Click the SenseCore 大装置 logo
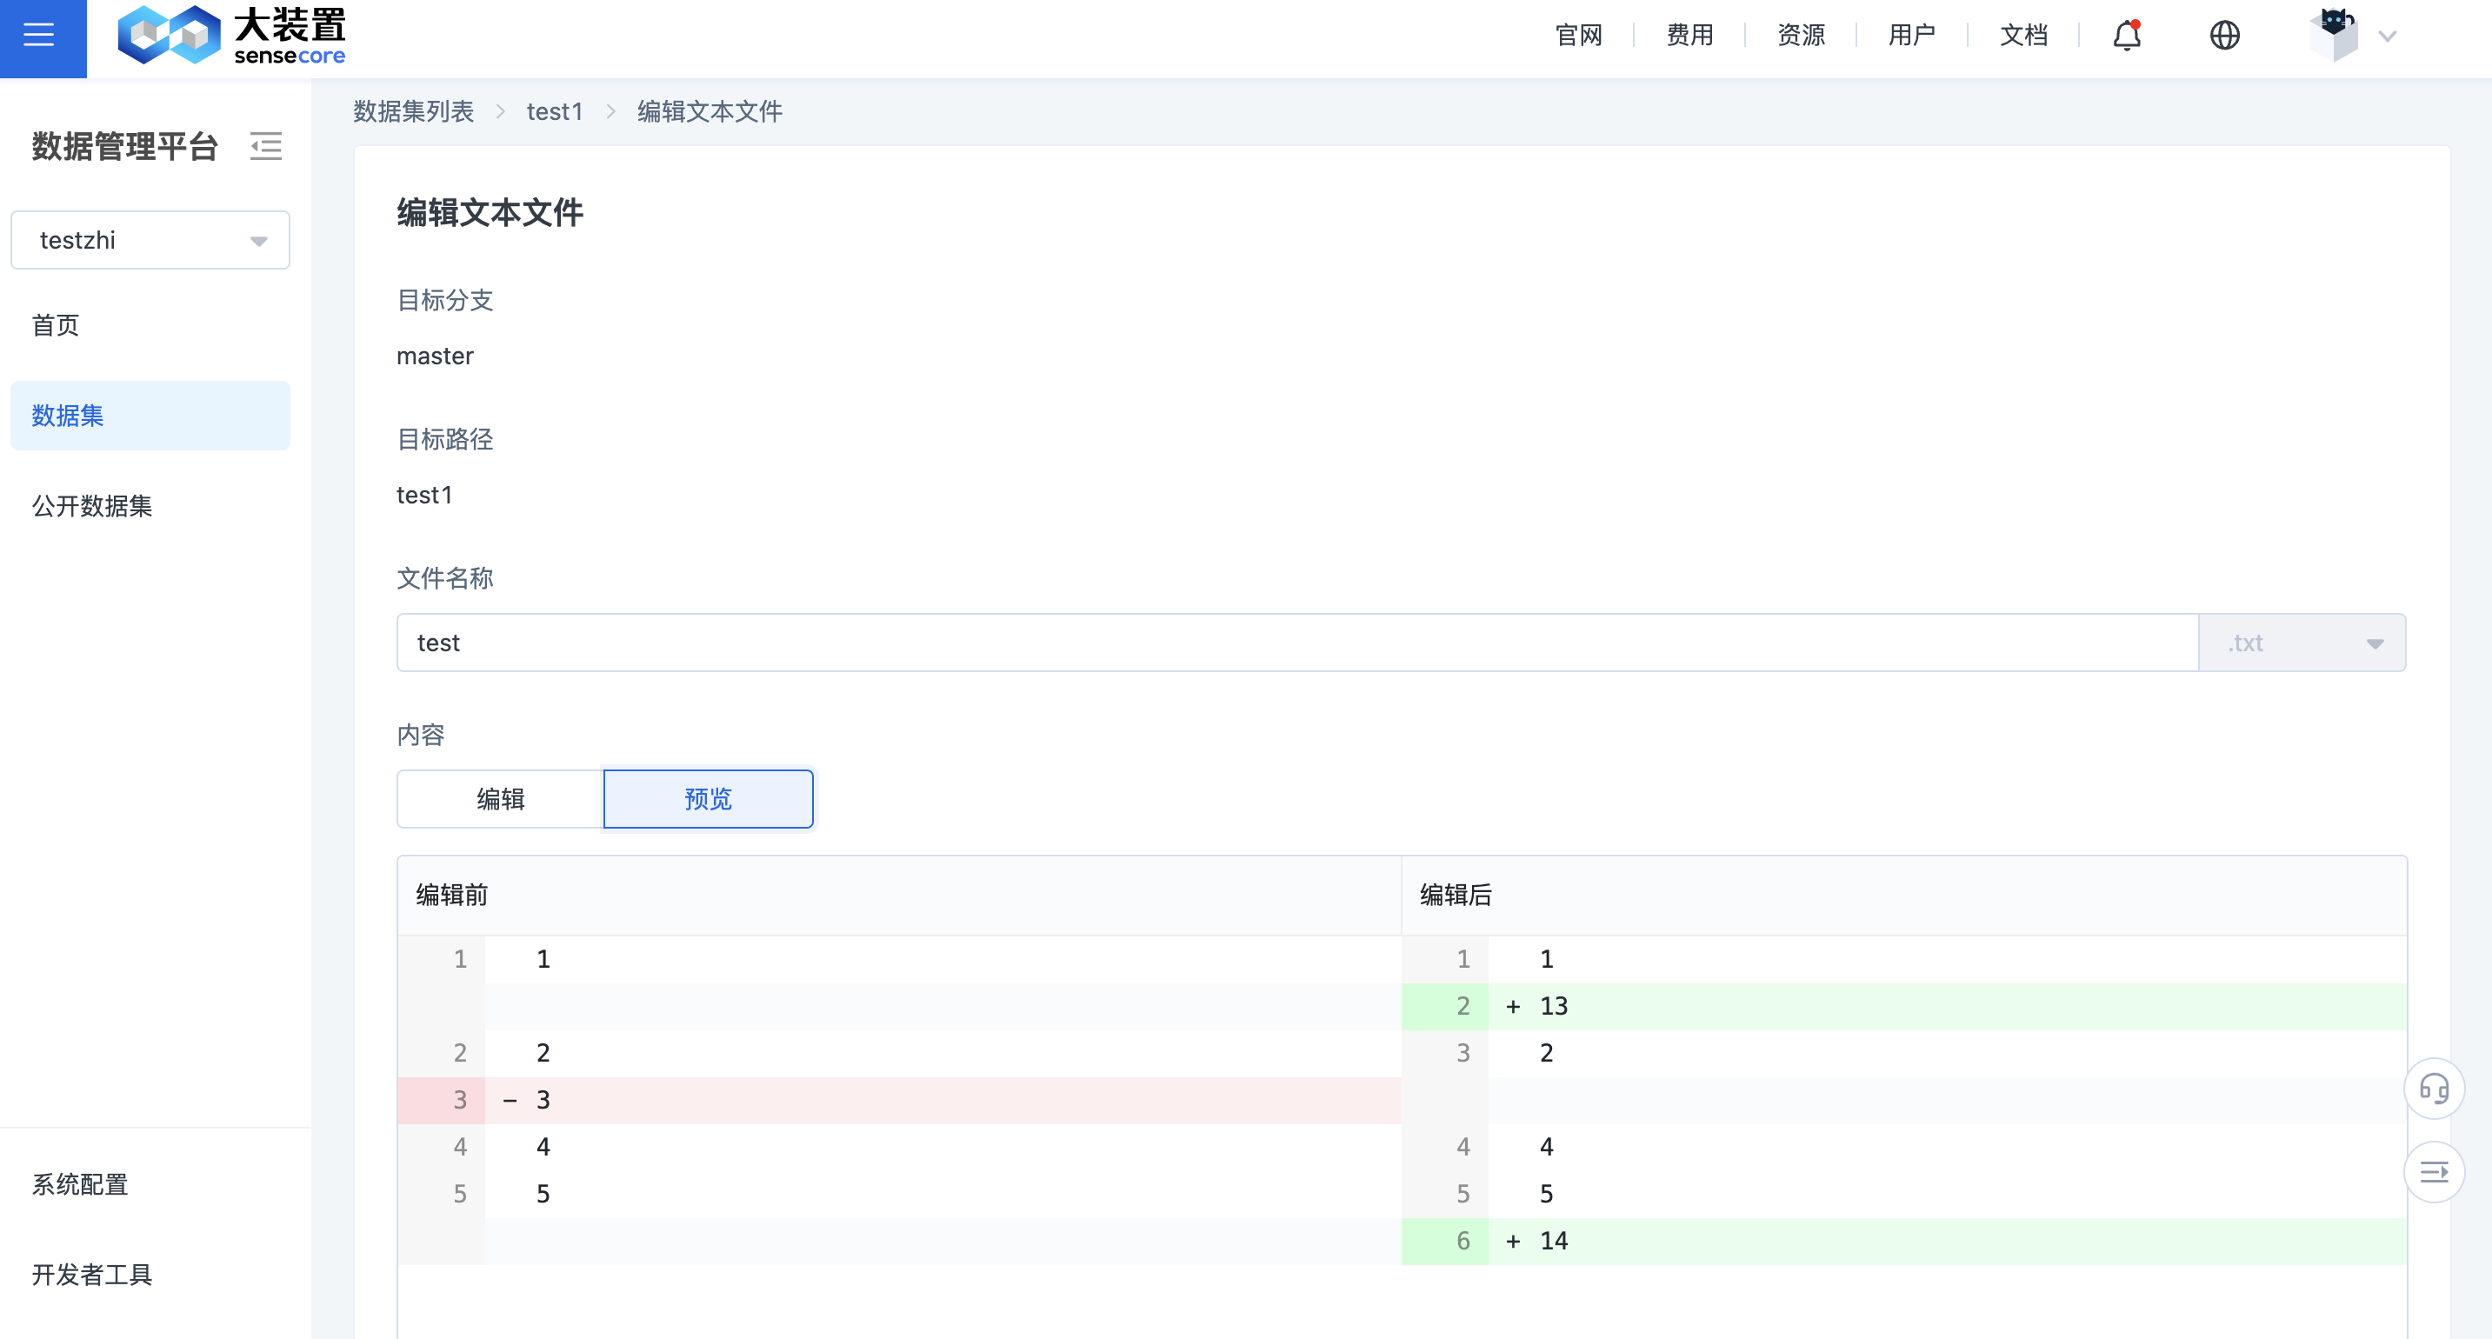The height and width of the screenshot is (1339, 2492). (x=232, y=35)
